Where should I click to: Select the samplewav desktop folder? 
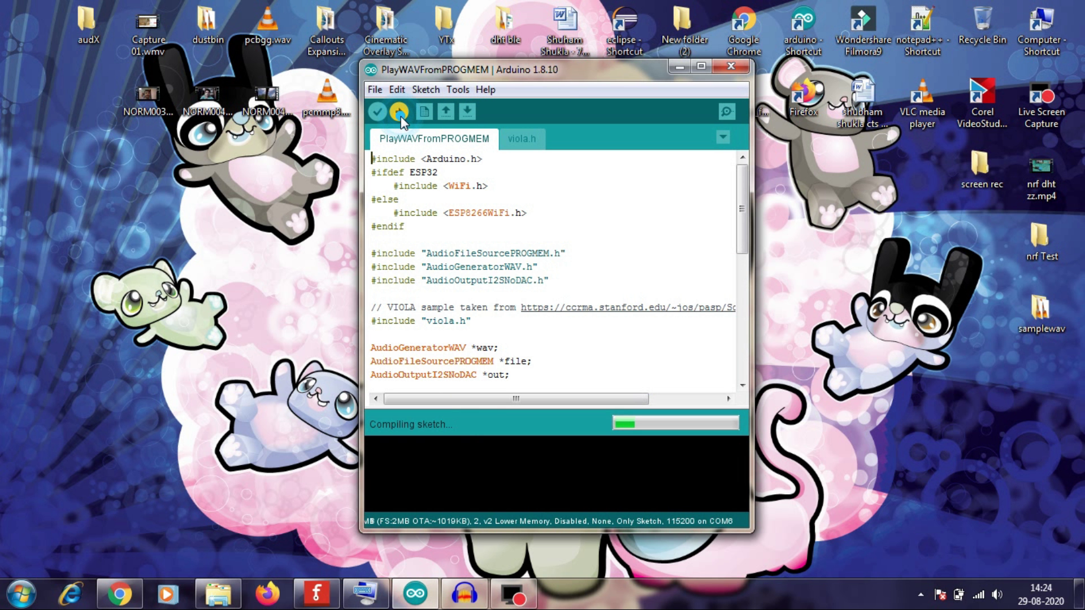pyautogui.click(x=1041, y=315)
